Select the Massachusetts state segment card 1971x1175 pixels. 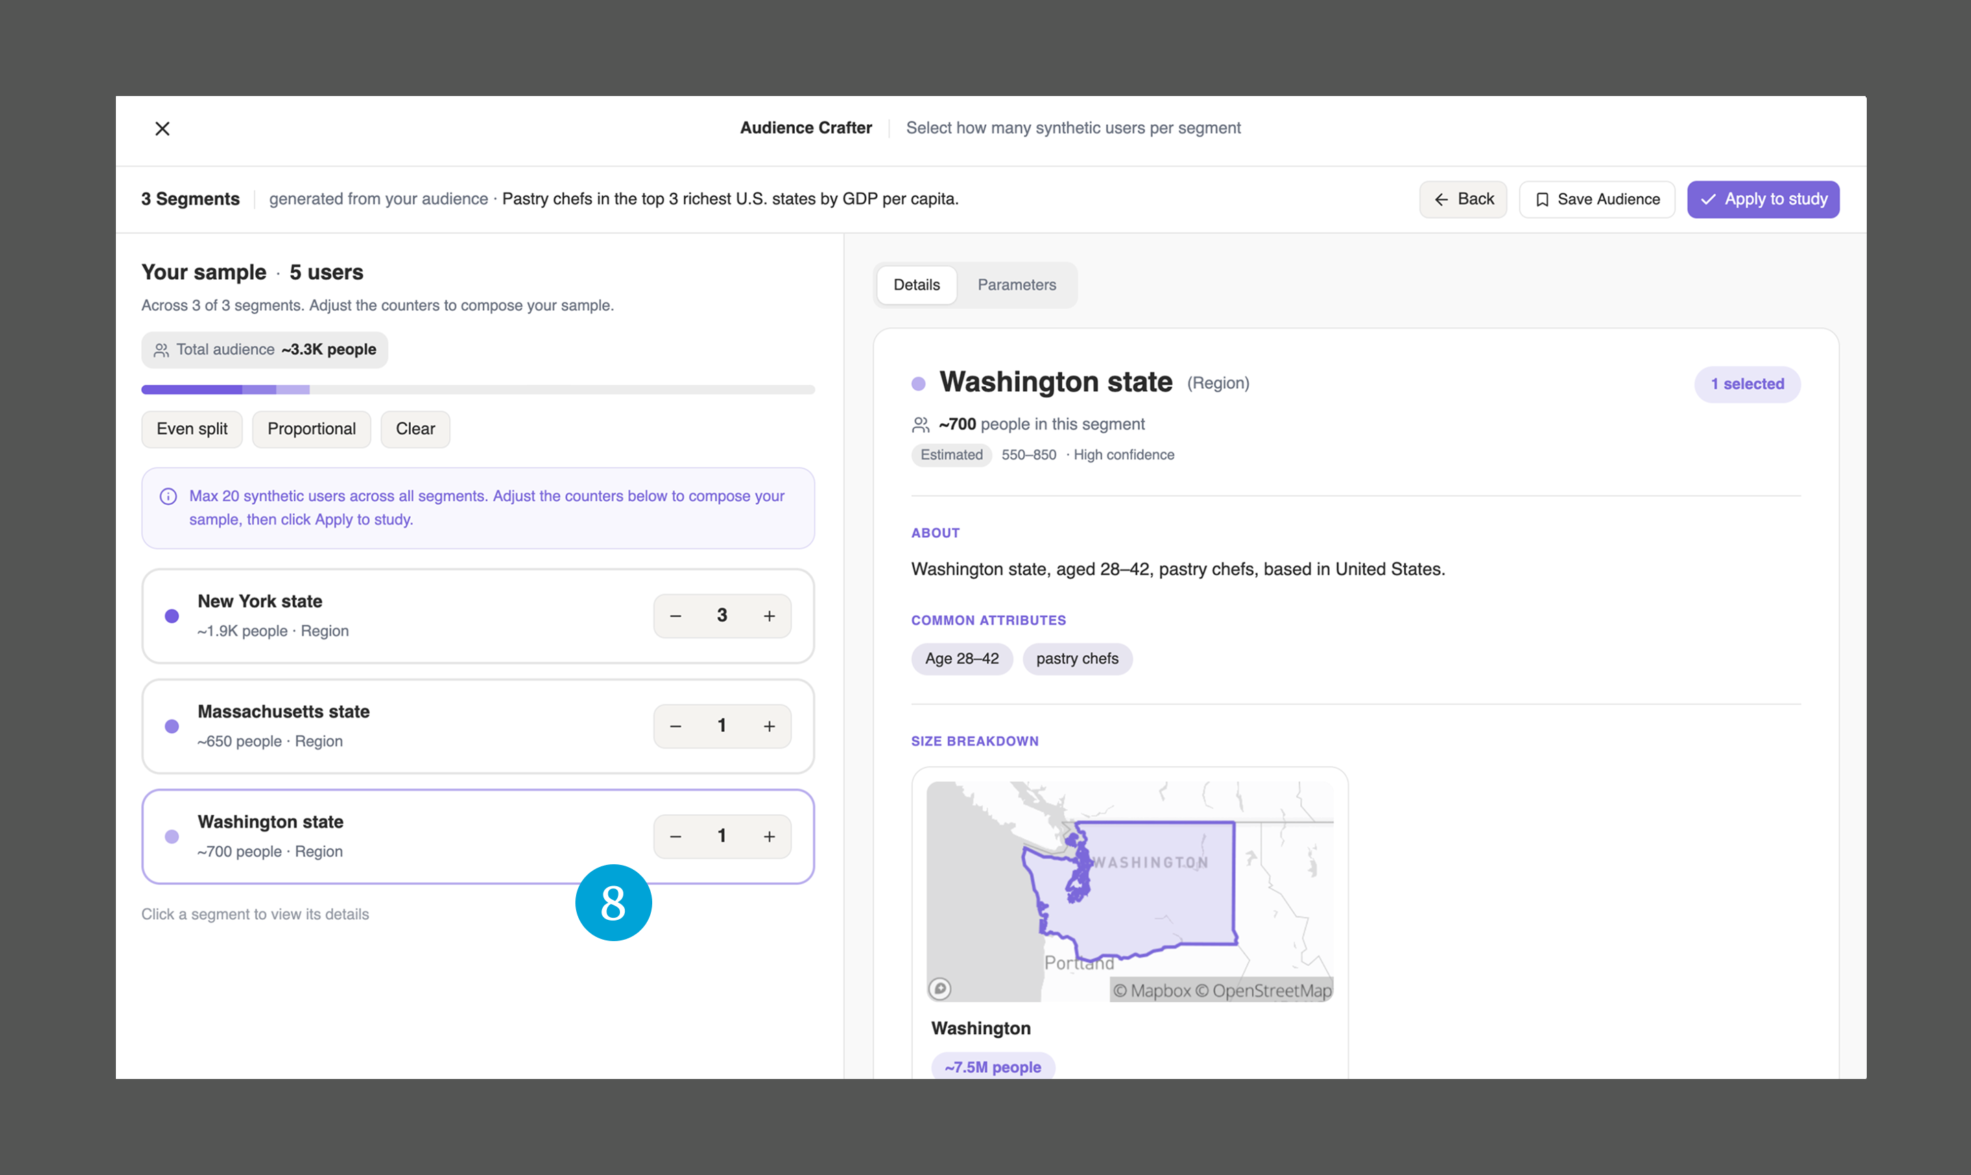point(478,726)
